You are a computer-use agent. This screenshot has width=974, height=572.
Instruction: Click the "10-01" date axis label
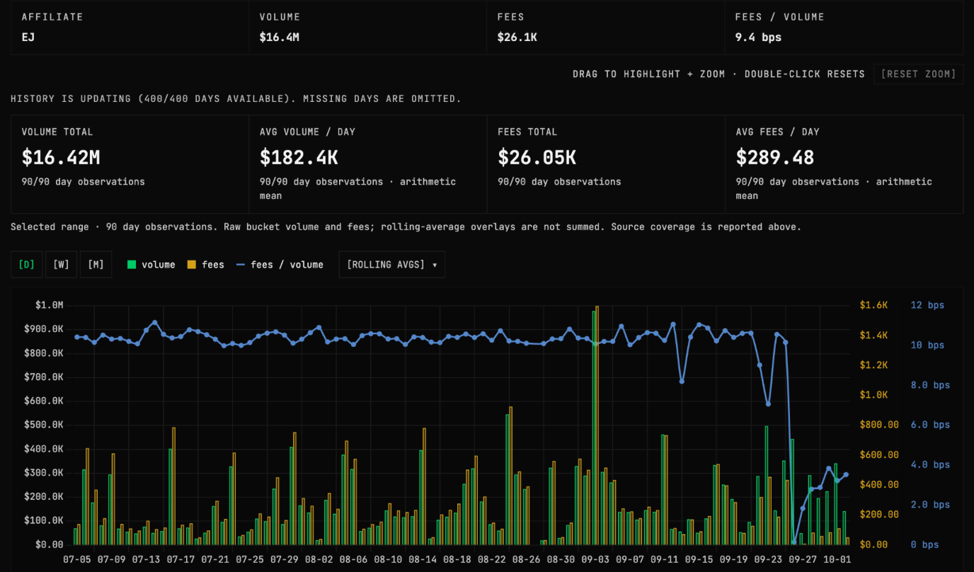pyautogui.click(x=837, y=559)
